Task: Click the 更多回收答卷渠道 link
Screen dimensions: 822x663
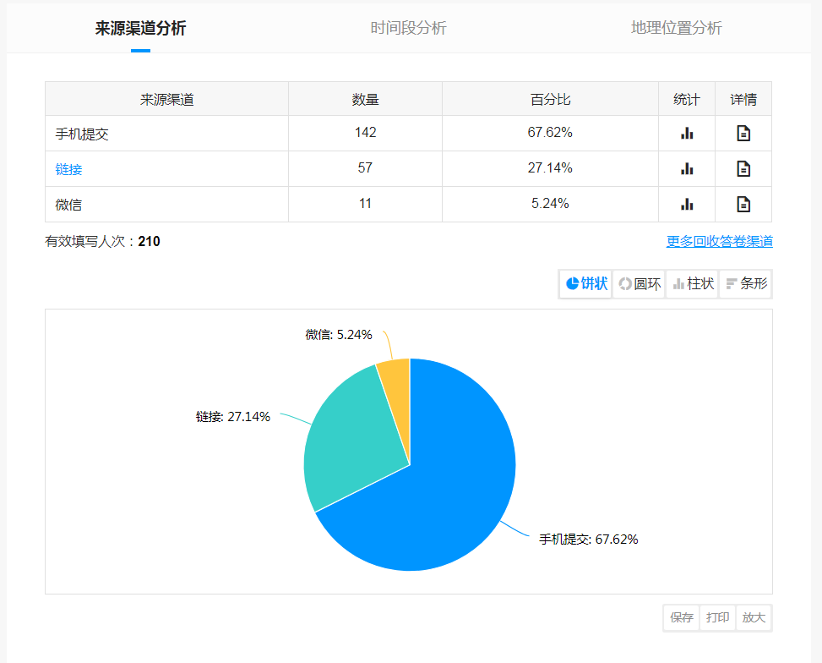Action: point(719,242)
